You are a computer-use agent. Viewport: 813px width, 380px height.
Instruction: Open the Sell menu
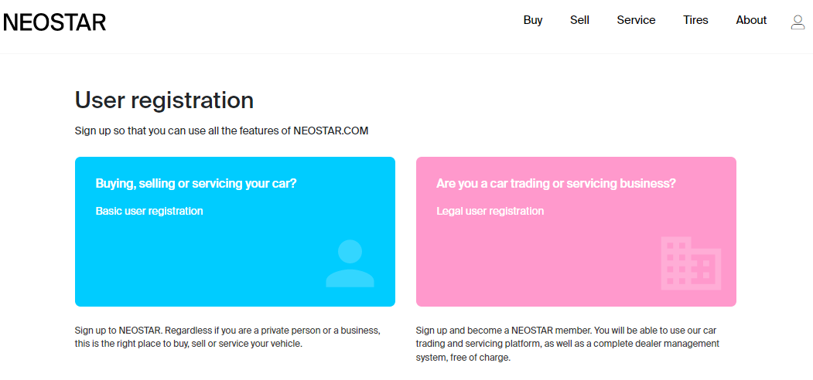(x=579, y=20)
